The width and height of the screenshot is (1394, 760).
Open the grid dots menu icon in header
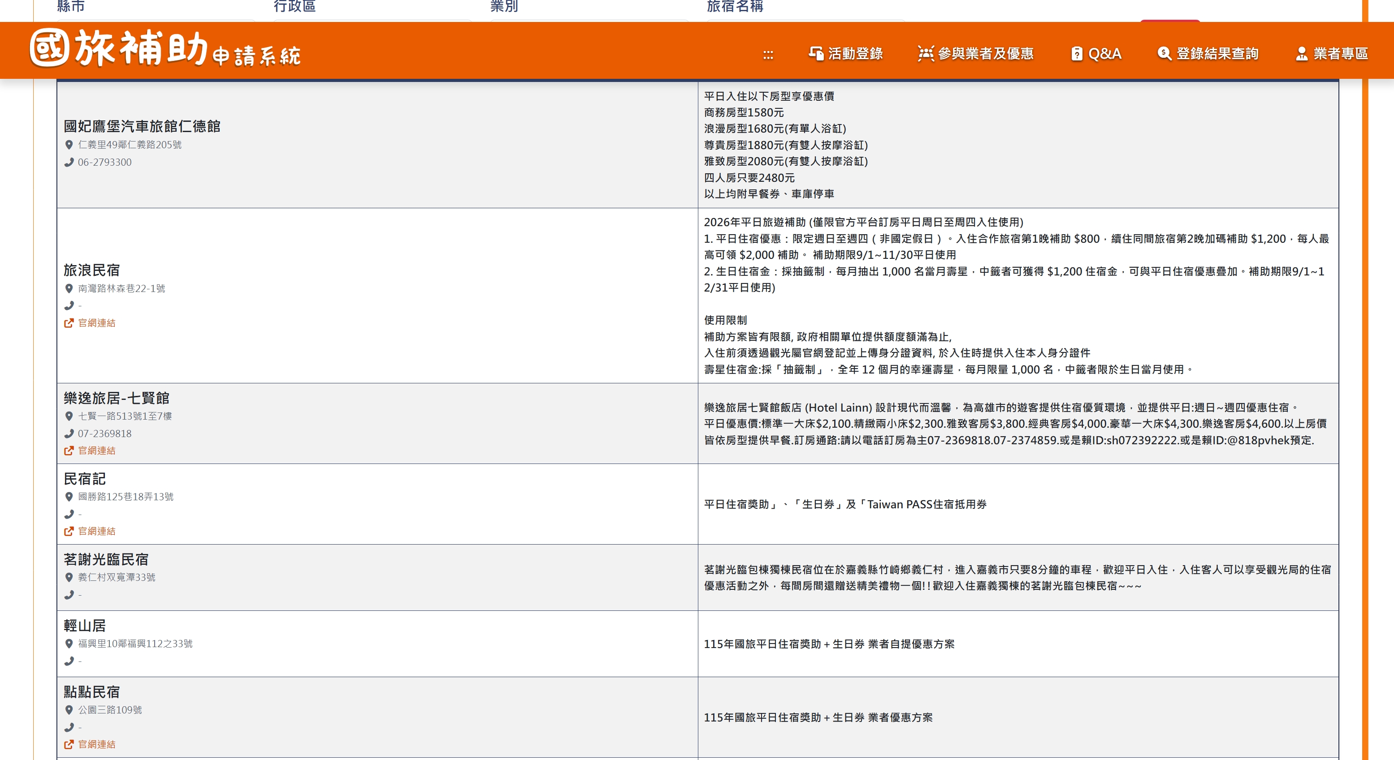[x=768, y=54]
